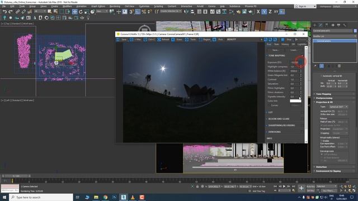The height and width of the screenshot is (201, 358).
Task: Enable the Curves checkbox in Tone Mapping
Action: tap(270, 106)
